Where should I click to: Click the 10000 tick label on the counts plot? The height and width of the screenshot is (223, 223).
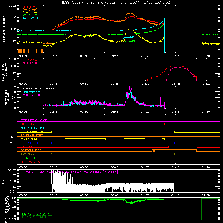coord(11,6)
